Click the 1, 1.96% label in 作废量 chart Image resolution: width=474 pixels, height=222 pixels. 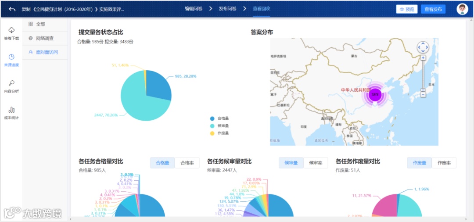coord(421,189)
